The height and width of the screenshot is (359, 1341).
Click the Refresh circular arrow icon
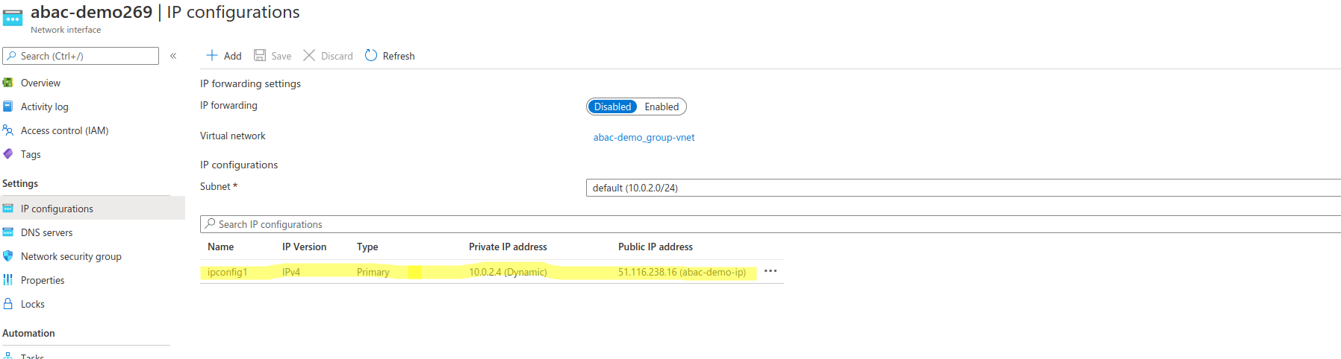[x=371, y=56]
